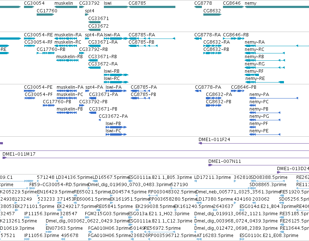Click the CG33792 gene label
309x241 pixels.
(x=89, y=3)
